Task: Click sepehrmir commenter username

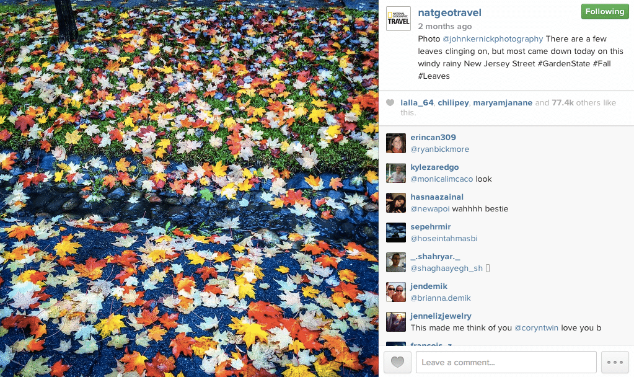Action: coord(431,226)
